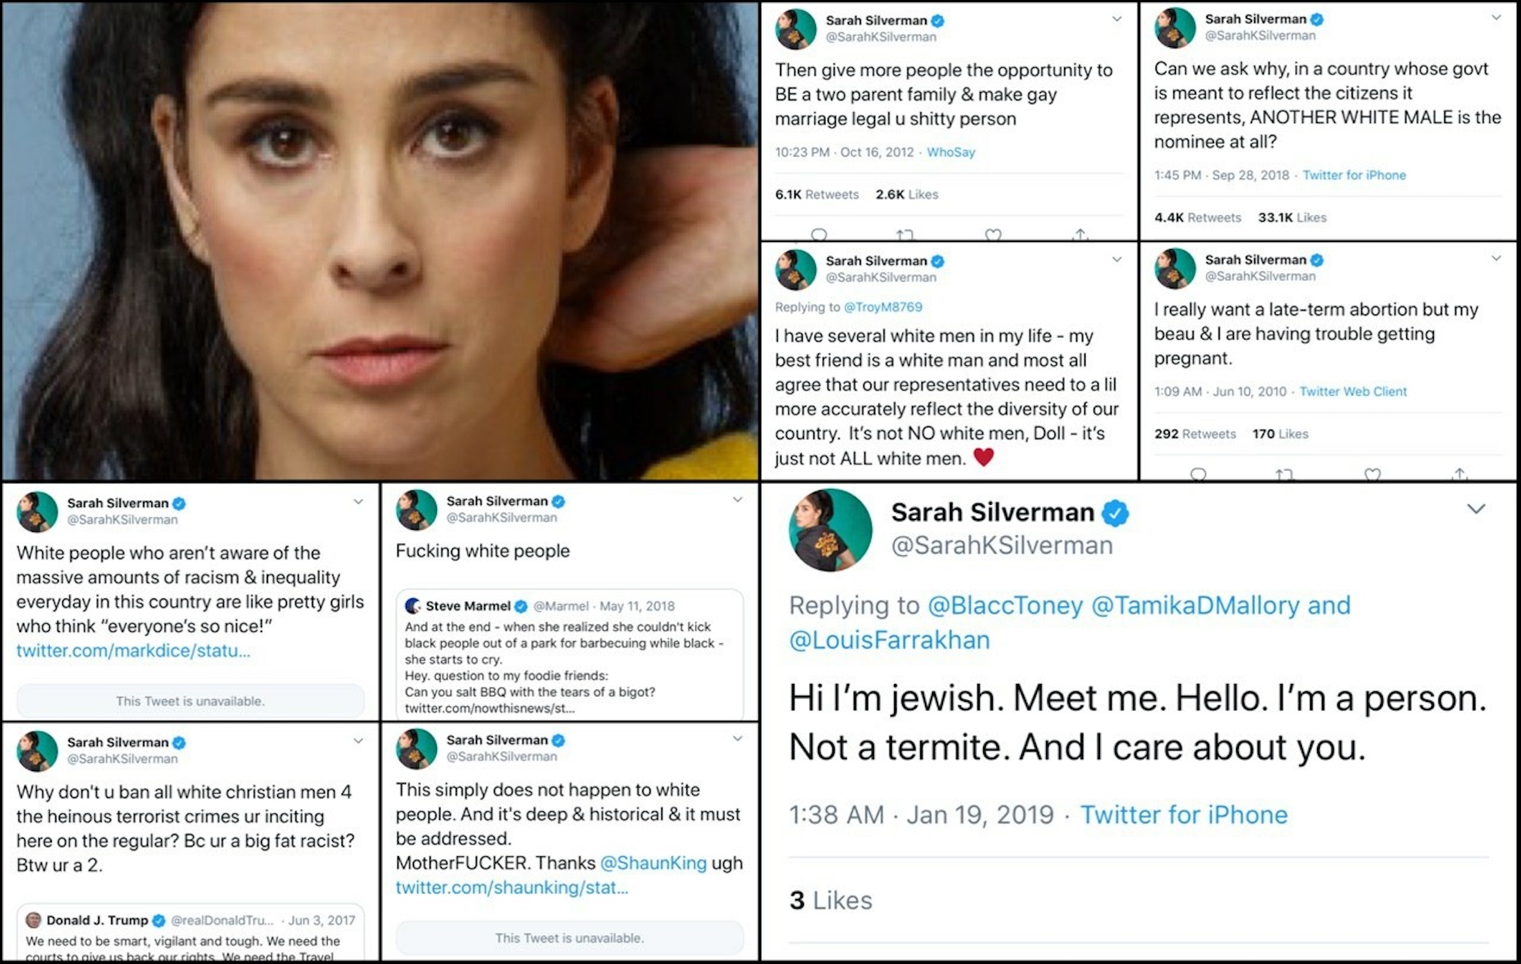Like the Oct 16, 2012 tweet with heart icon

point(993,235)
